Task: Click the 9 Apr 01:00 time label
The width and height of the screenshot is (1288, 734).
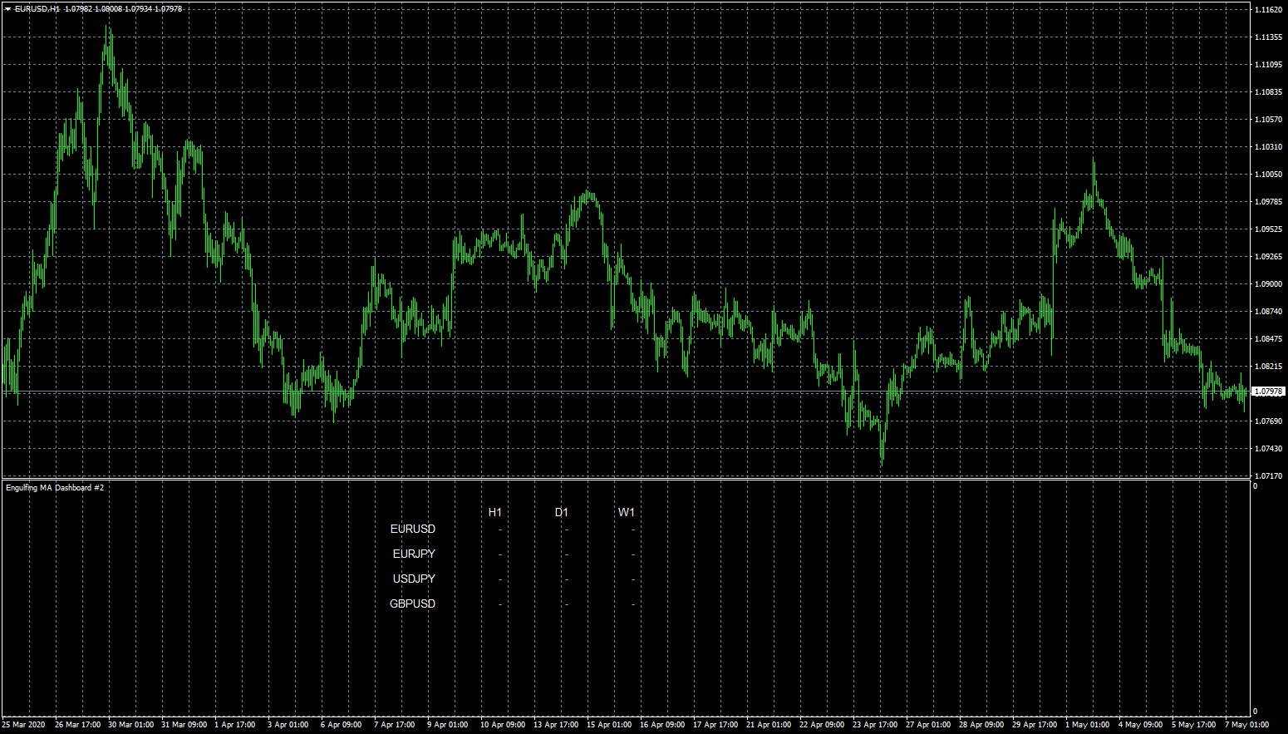Action: [x=448, y=725]
